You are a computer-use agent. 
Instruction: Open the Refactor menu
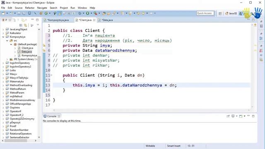coord(29,8)
